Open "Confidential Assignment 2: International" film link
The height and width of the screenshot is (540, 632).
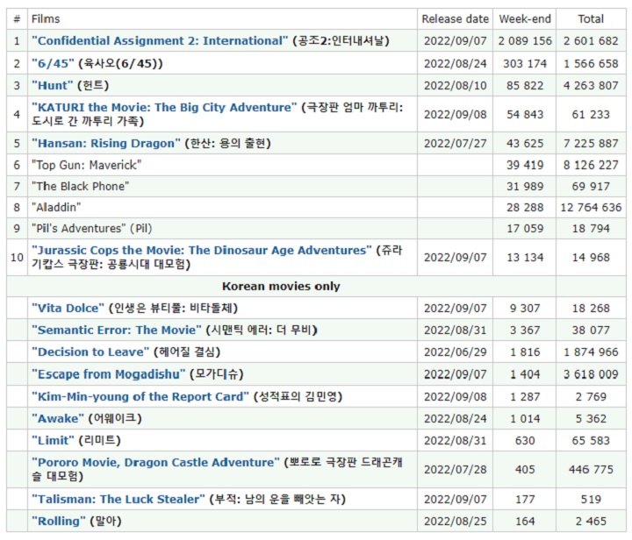pos(160,40)
